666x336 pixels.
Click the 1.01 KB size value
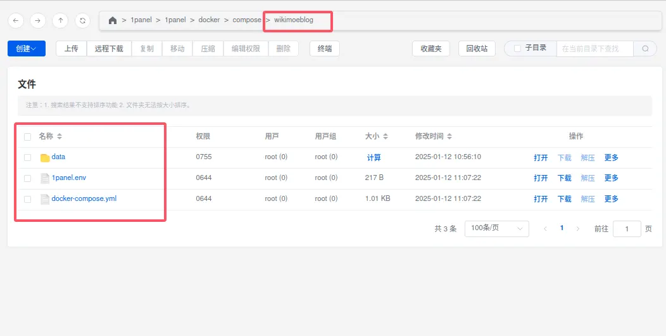point(377,198)
